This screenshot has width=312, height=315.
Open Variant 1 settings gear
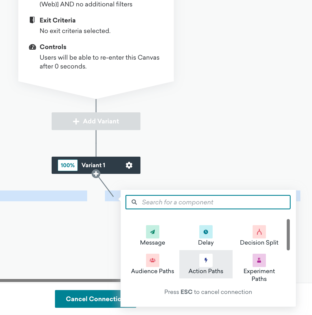click(129, 165)
